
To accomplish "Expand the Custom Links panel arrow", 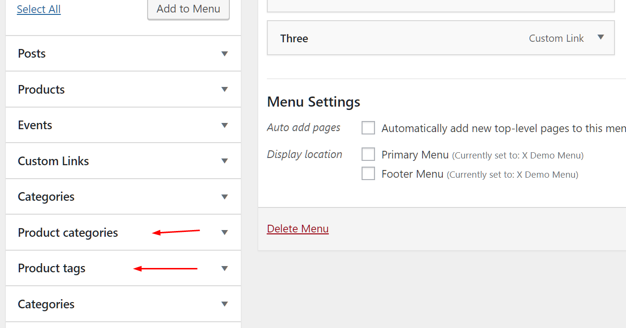I will (x=225, y=161).
